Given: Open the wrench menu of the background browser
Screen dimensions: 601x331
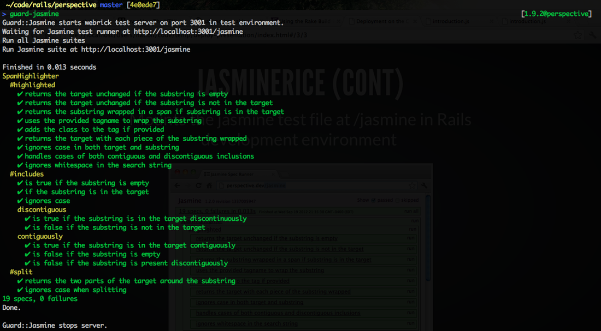Looking at the screenshot, I should pos(592,35).
